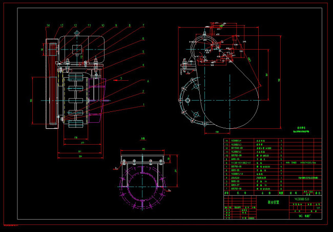Select balloon number 4 beside the assembly view
The height and width of the screenshot is (232, 333).
(x=143, y=65)
